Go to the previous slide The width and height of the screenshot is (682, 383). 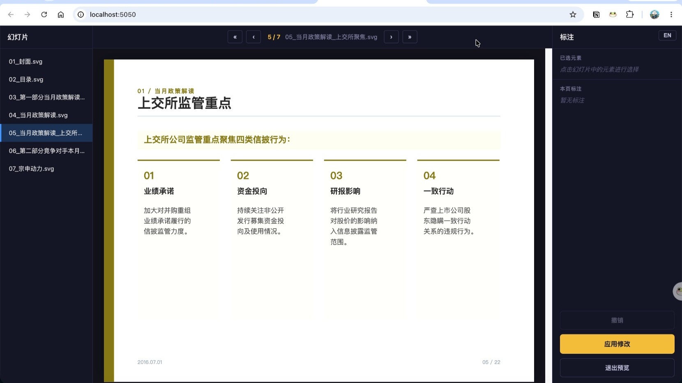(253, 37)
